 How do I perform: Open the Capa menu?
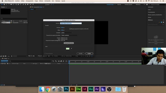pos(36,1)
